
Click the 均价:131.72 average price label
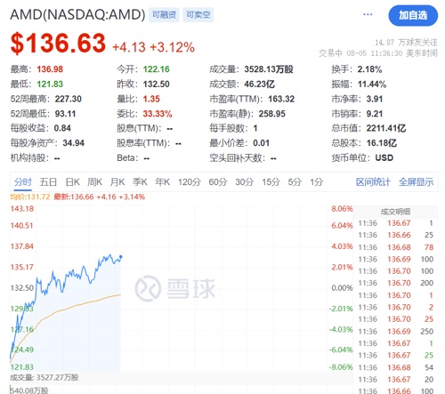tap(30, 197)
